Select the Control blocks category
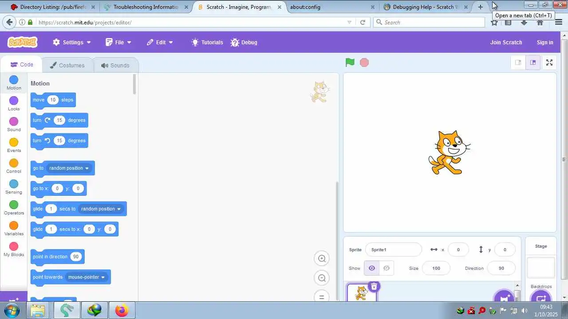 (x=14, y=166)
